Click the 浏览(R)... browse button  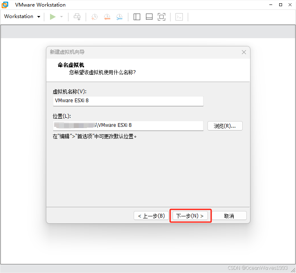click(x=225, y=126)
